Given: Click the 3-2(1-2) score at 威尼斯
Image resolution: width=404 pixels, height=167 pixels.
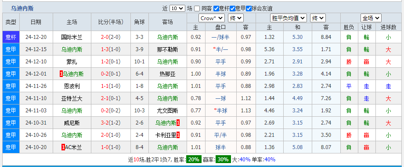Looking at the screenshot, I should pos(111,123).
